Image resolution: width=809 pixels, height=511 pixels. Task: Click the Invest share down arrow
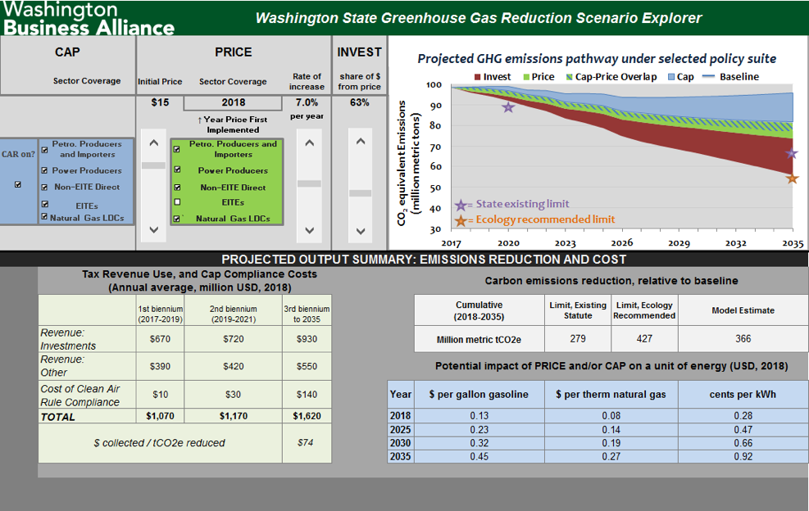coord(359,230)
